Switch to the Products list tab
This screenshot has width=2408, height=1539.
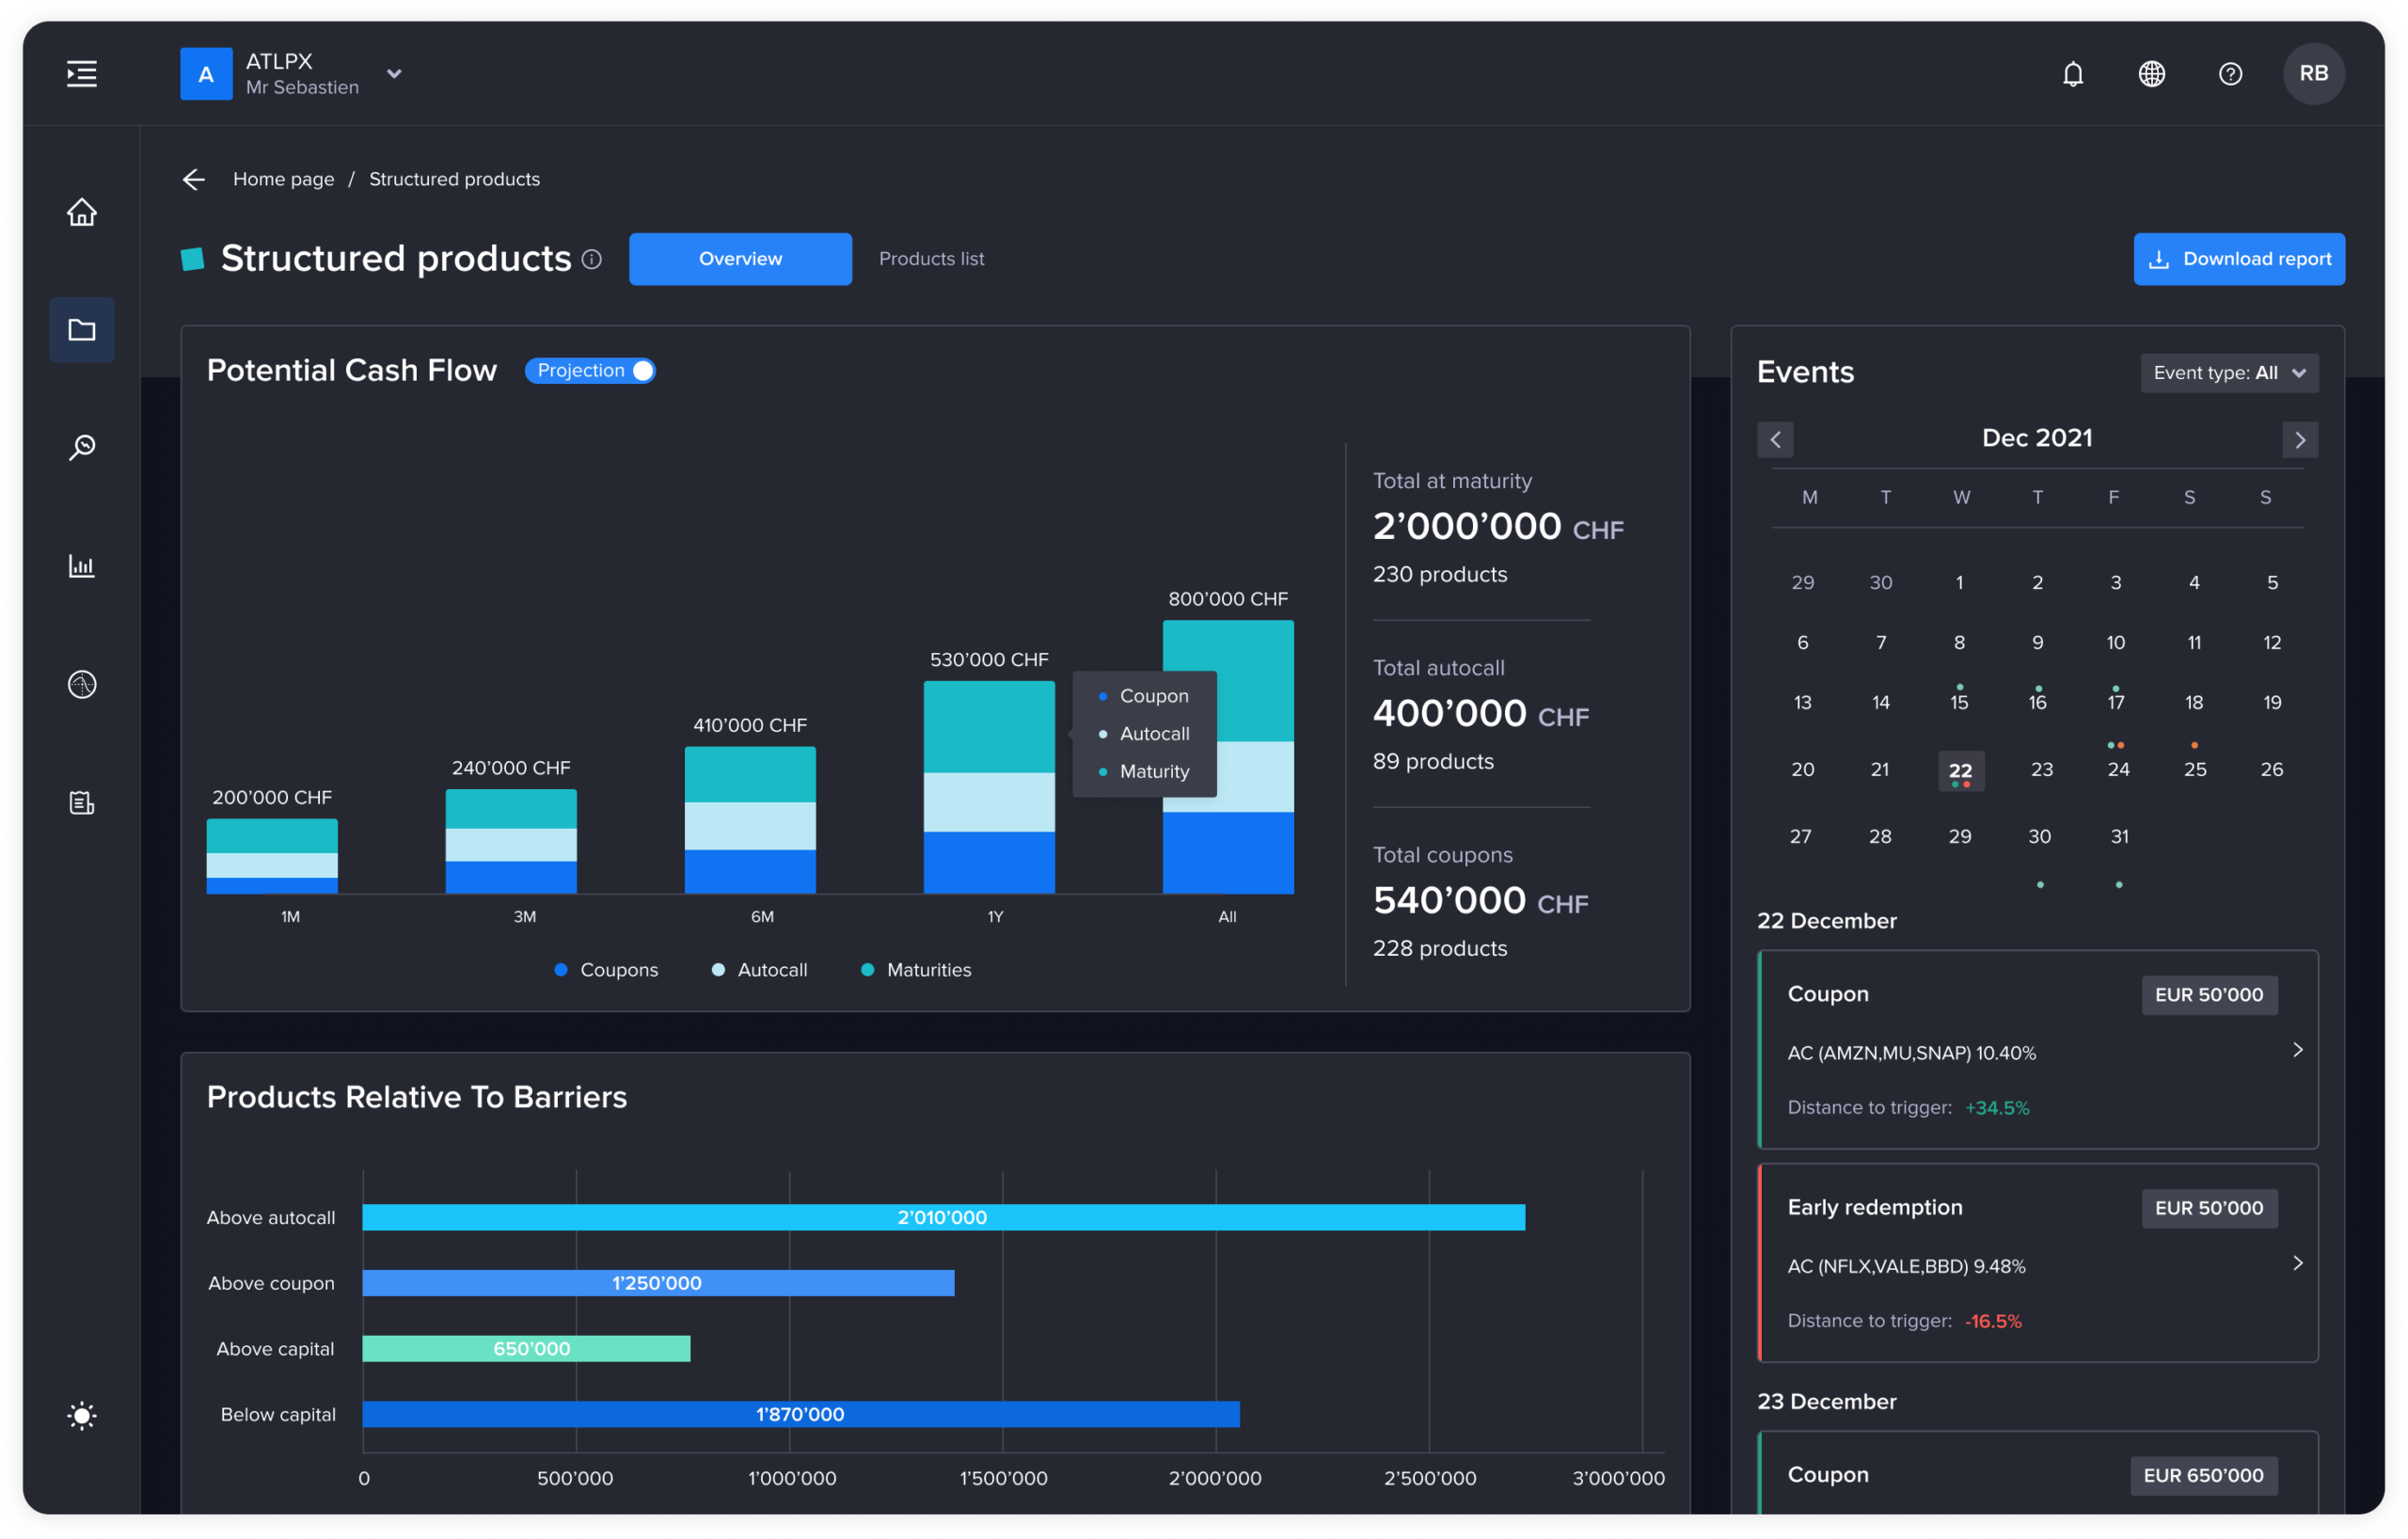pos(931,259)
